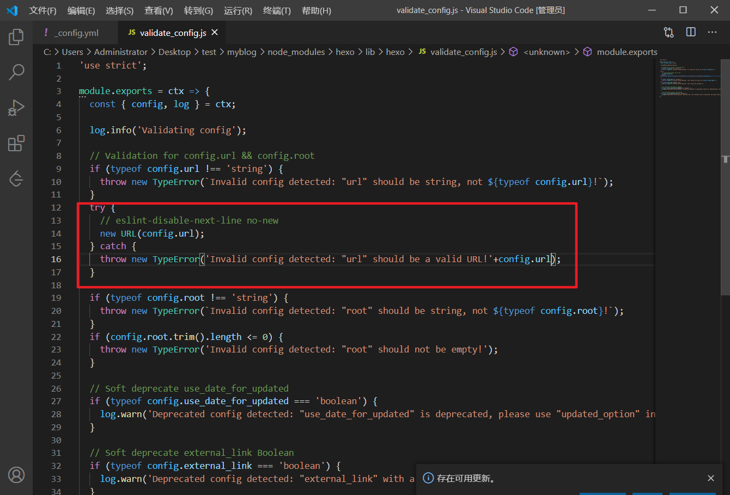The image size is (730, 495).
Task: Open the Run and Debug view
Action: (16, 108)
